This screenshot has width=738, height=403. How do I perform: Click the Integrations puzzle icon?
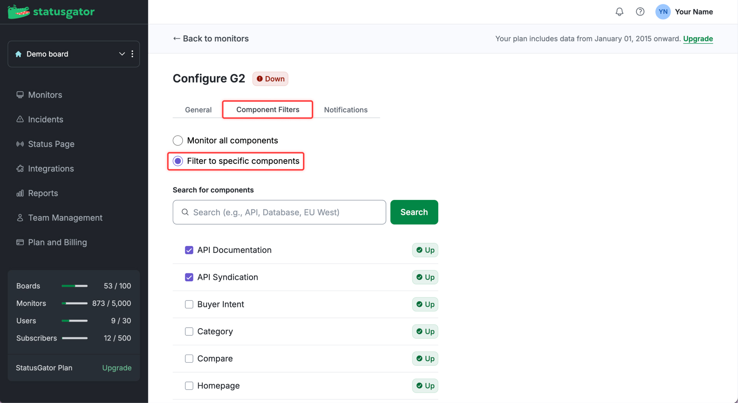click(x=20, y=168)
